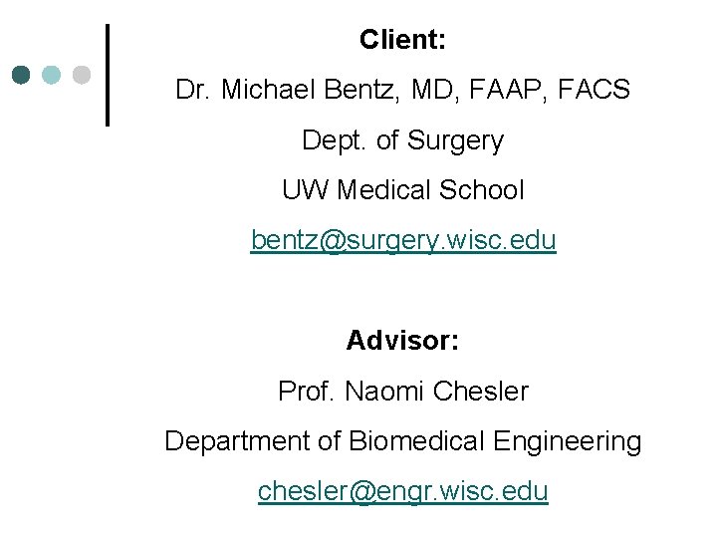Select the bold 'Advisor:' heading
Image resolution: width=717 pixels, height=538 pixels.
click(402, 341)
